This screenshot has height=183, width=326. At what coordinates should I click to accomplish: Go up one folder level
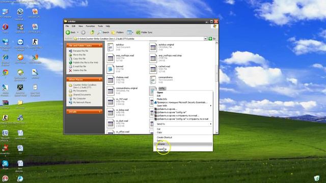point(92,33)
